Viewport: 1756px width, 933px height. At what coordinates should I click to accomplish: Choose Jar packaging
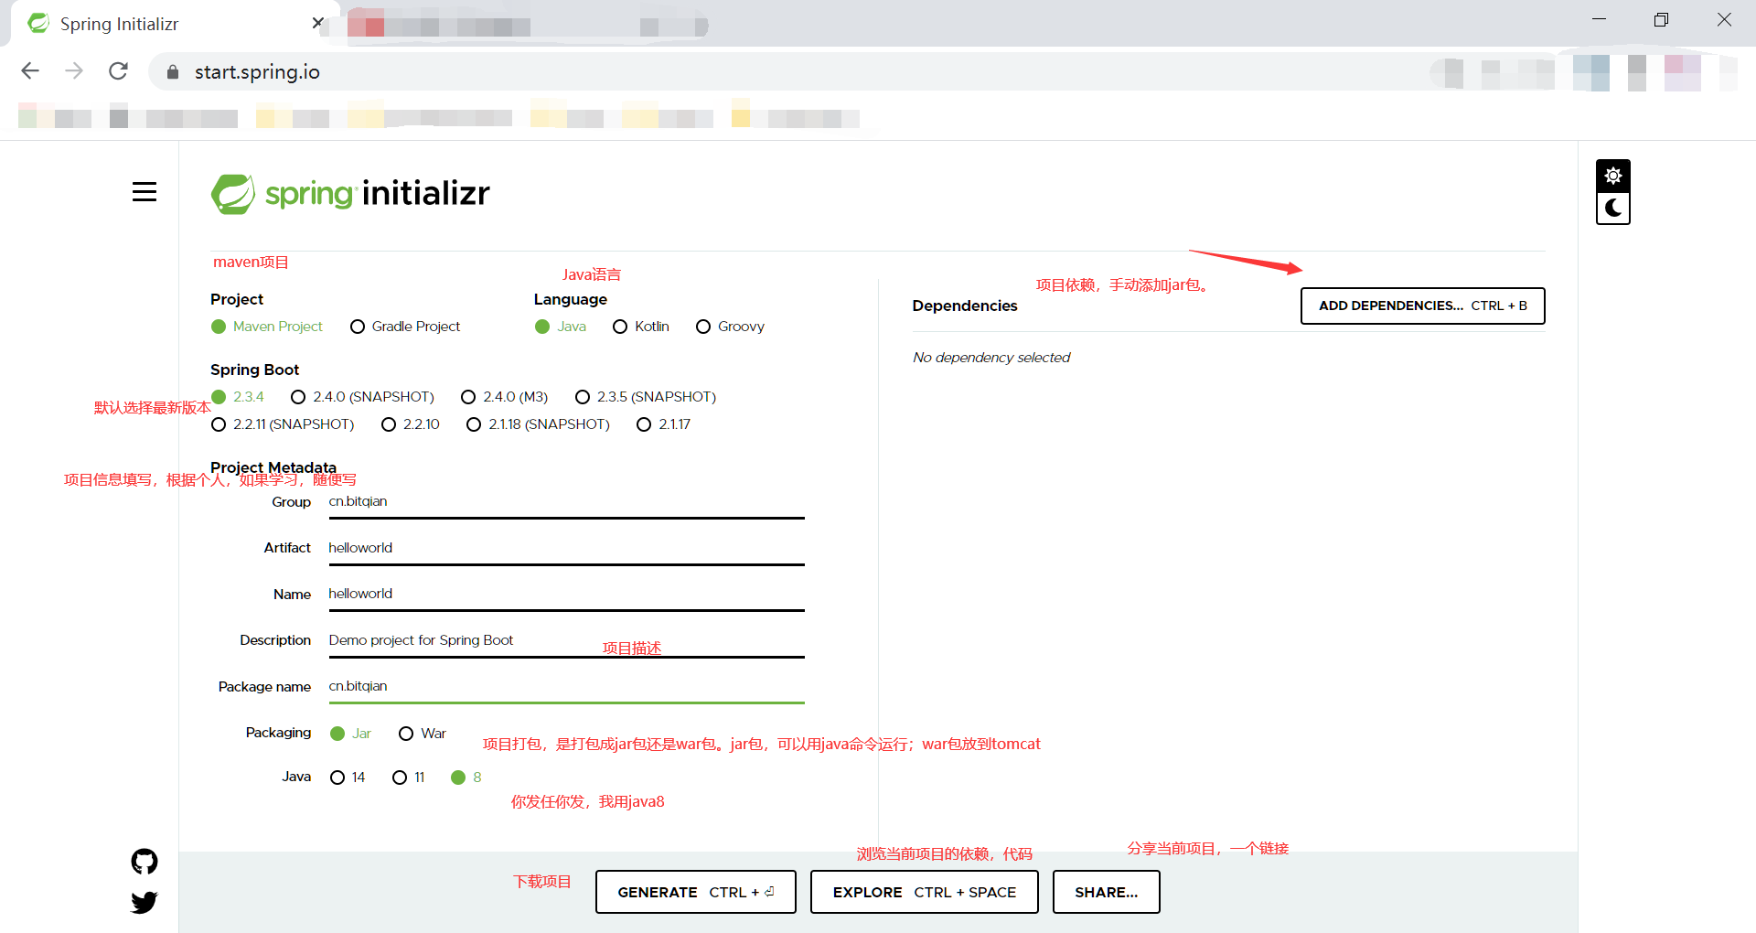coord(351,734)
